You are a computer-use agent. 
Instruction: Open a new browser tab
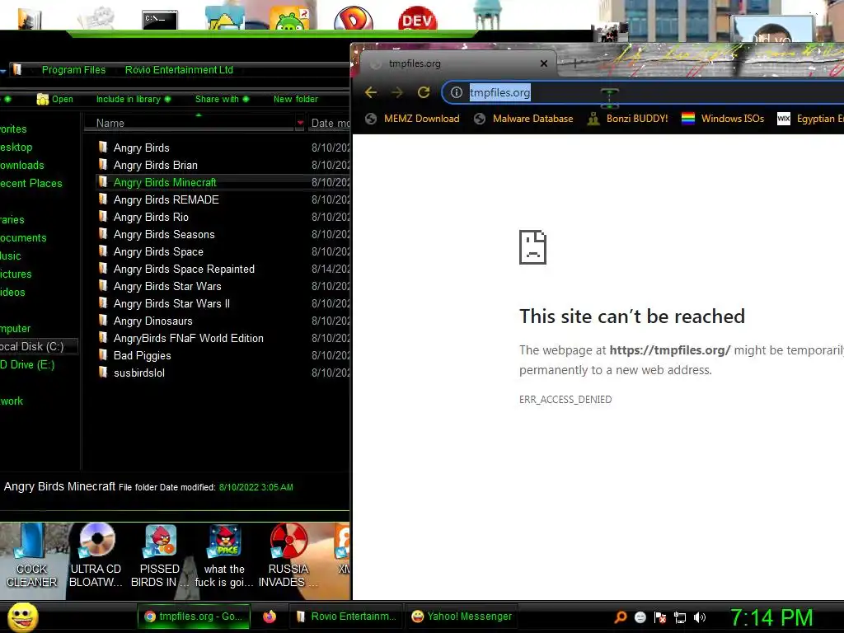(574, 63)
